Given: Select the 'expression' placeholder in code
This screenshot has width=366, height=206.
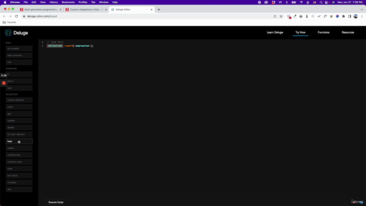Looking at the screenshot, I should pyautogui.click(x=82, y=46).
